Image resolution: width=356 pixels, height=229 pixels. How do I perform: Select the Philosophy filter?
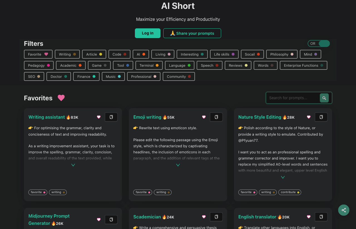tap(282, 54)
